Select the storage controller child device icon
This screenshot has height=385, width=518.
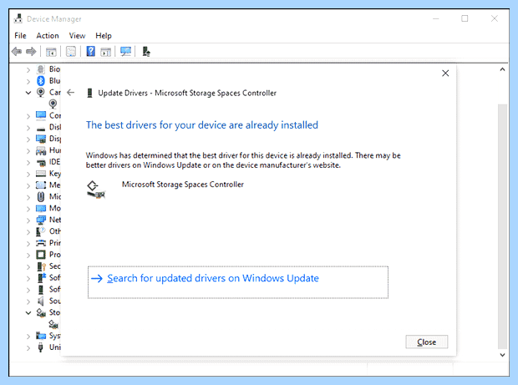click(53, 324)
